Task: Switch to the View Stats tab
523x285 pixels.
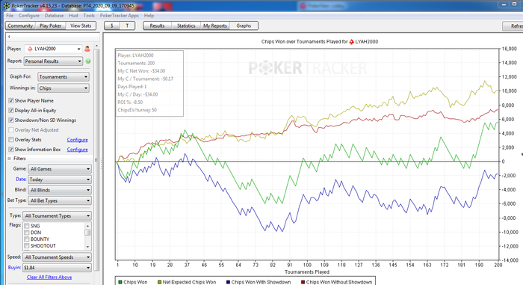Action: click(x=81, y=25)
